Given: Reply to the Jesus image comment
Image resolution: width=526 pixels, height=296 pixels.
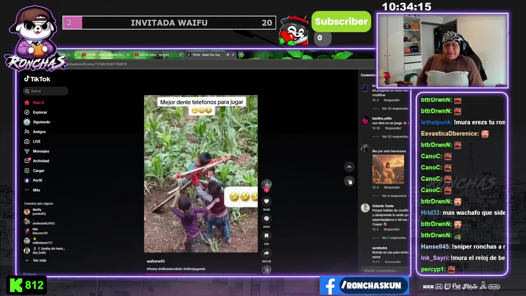Looking at the screenshot, I should 392,187.
